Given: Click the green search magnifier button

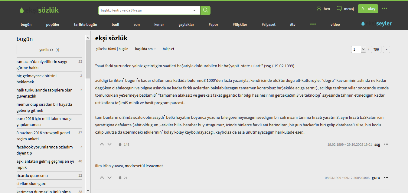Looking at the screenshot, I should (x=205, y=10).
